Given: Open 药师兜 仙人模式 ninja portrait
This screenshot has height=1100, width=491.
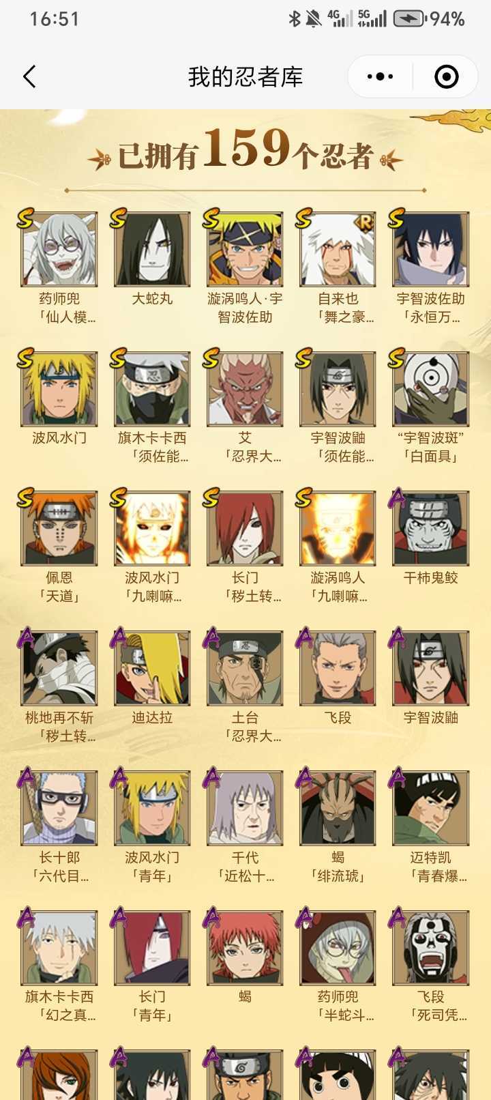Looking at the screenshot, I should 59,249.
